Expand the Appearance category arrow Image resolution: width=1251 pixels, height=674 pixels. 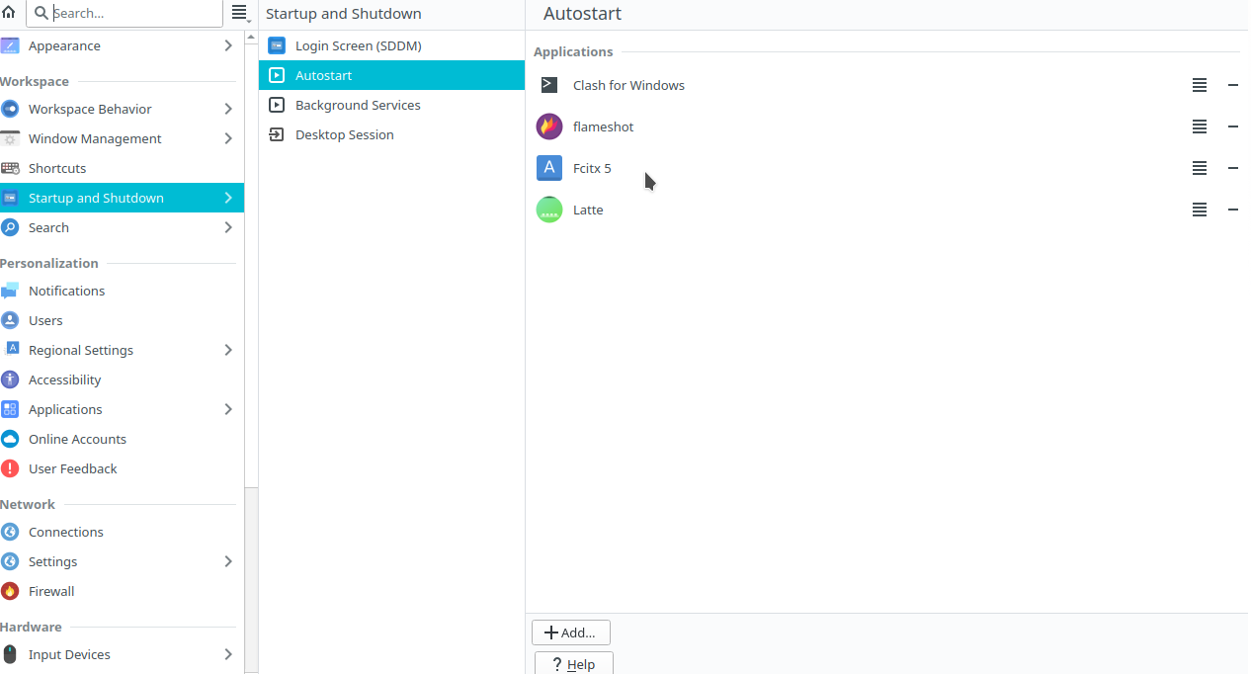[228, 45]
